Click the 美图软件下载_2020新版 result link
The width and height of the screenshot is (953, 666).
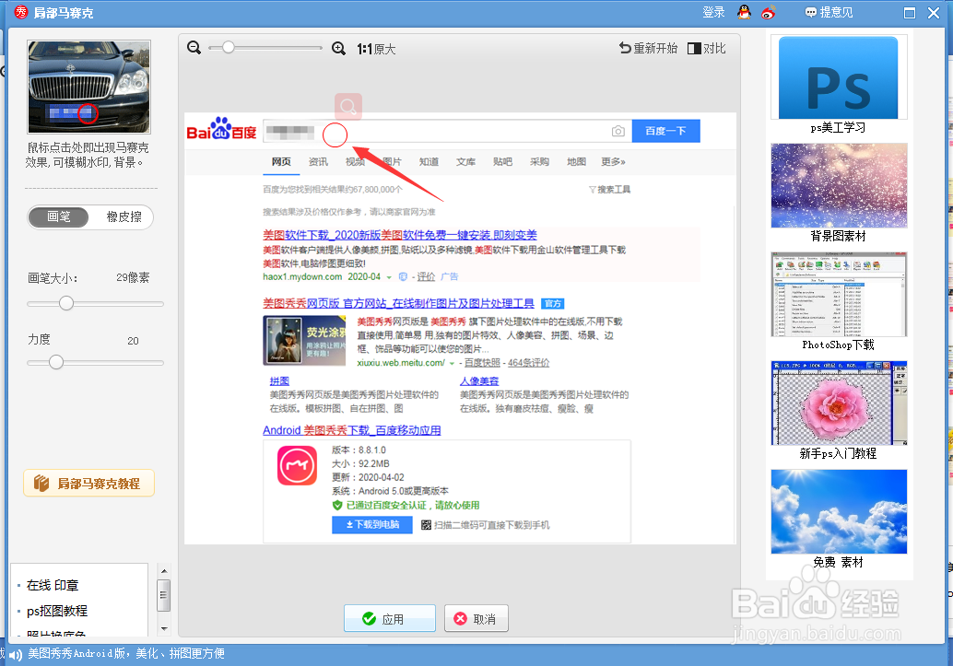tap(400, 235)
